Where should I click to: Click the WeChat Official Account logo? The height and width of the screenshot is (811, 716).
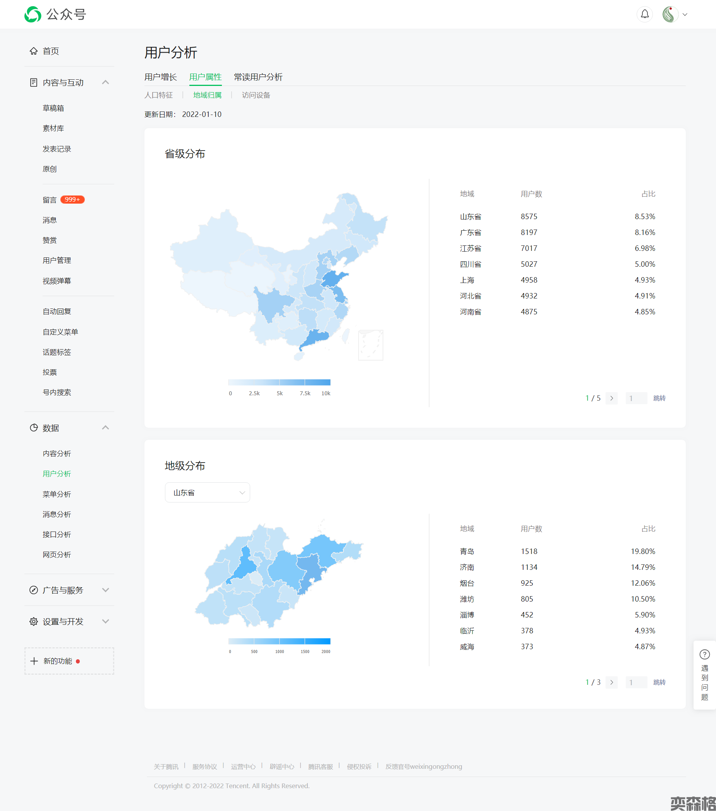click(x=33, y=14)
